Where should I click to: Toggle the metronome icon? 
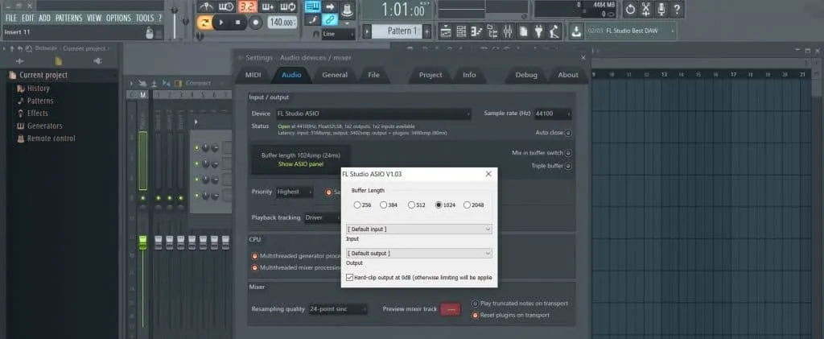tap(205, 6)
